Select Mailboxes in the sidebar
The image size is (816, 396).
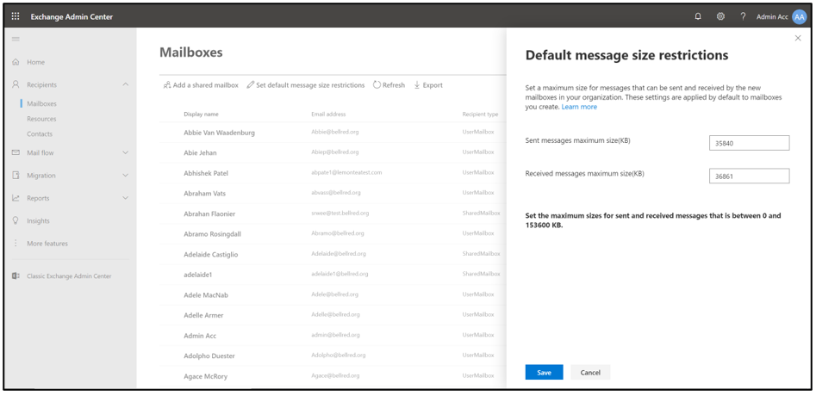41,103
